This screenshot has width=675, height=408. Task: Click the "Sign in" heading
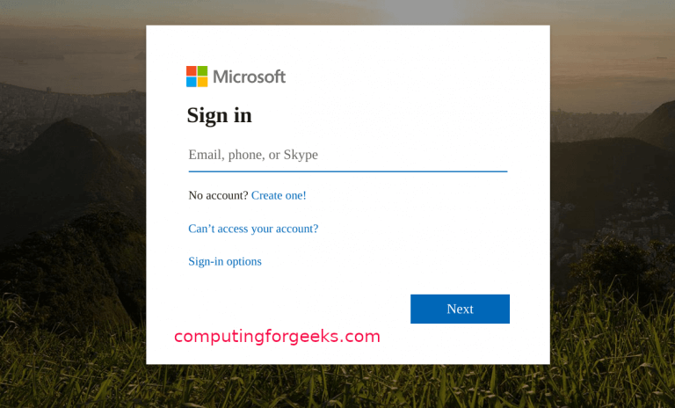click(x=219, y=115)
